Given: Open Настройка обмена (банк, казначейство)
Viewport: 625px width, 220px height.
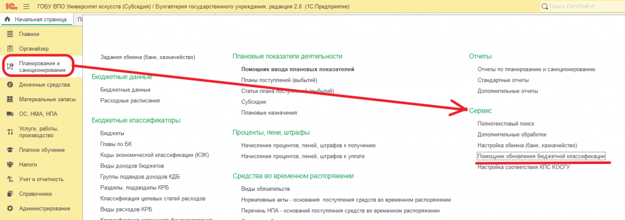Looking at the screenshot, I should (527, 146).
